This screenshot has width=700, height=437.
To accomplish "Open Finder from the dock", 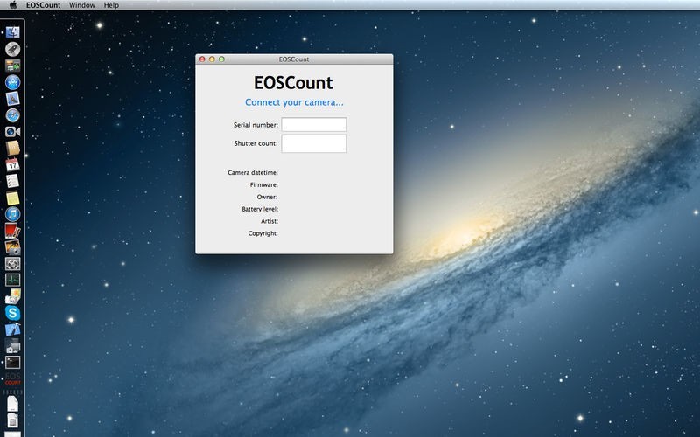I will [x=12, y=32].
